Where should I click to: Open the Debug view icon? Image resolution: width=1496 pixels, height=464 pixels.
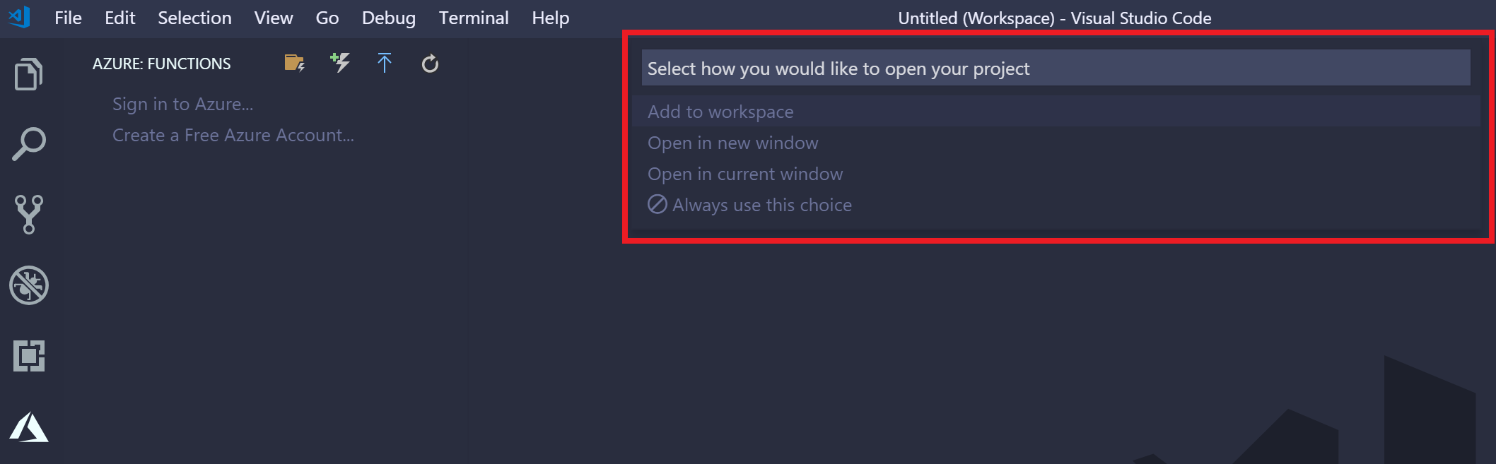click(28, 285)
